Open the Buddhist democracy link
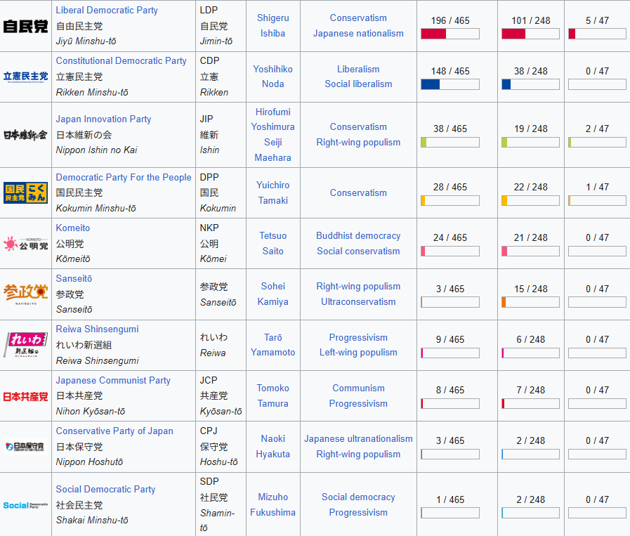Viewport: 630px width, 536px height. (358, 235)
